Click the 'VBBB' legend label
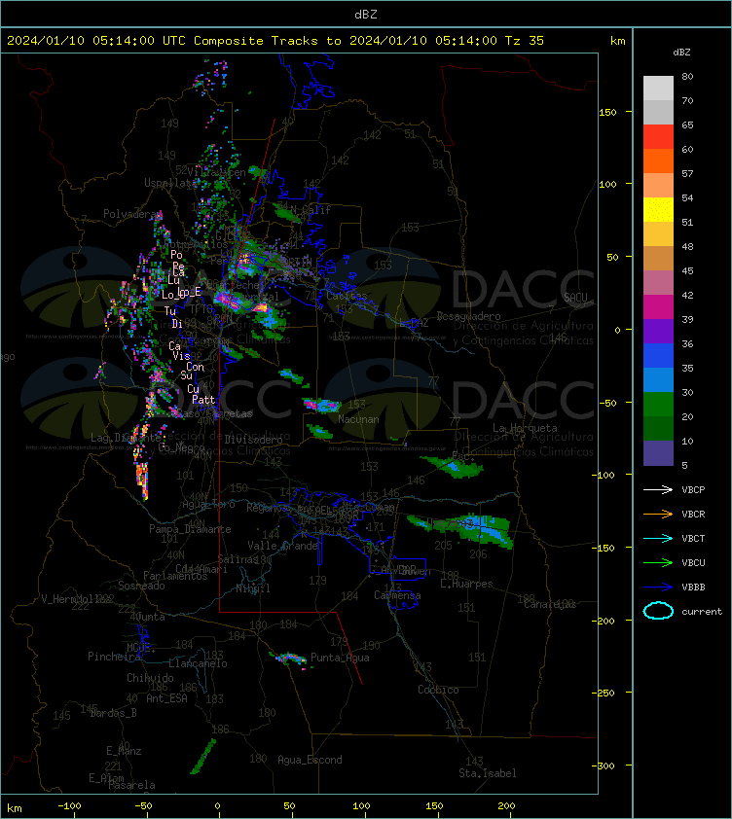The height and width of the screenshot is (819, 732). pyautogui.click(x=693, y=588)
